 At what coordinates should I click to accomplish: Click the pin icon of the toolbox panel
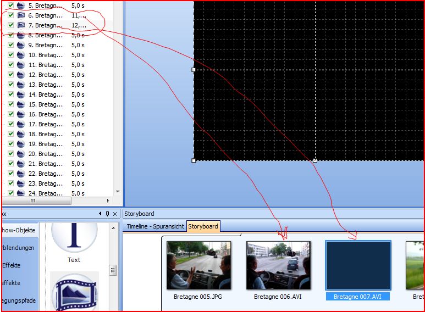pos(107,214)
